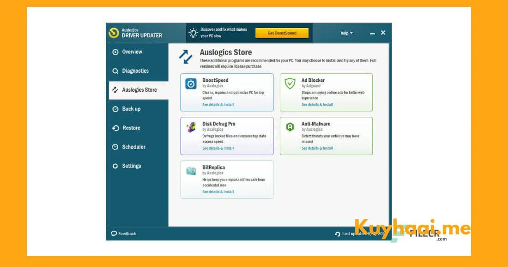The image size is (508, 267).
Task: Click the BoostSpeed stopwatch icon
Action: pyautogui.click(x=191, y=84)
